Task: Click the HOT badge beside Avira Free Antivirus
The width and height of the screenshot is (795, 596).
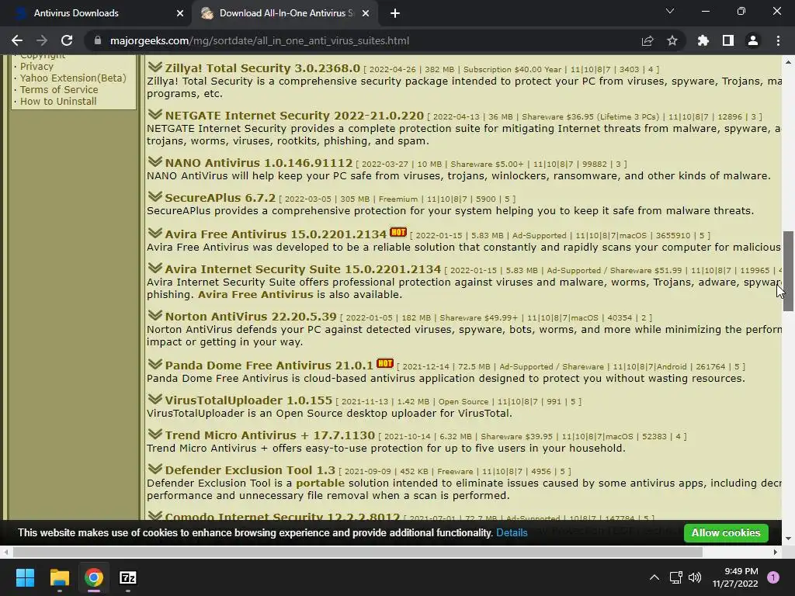Action: coord(398,232)
